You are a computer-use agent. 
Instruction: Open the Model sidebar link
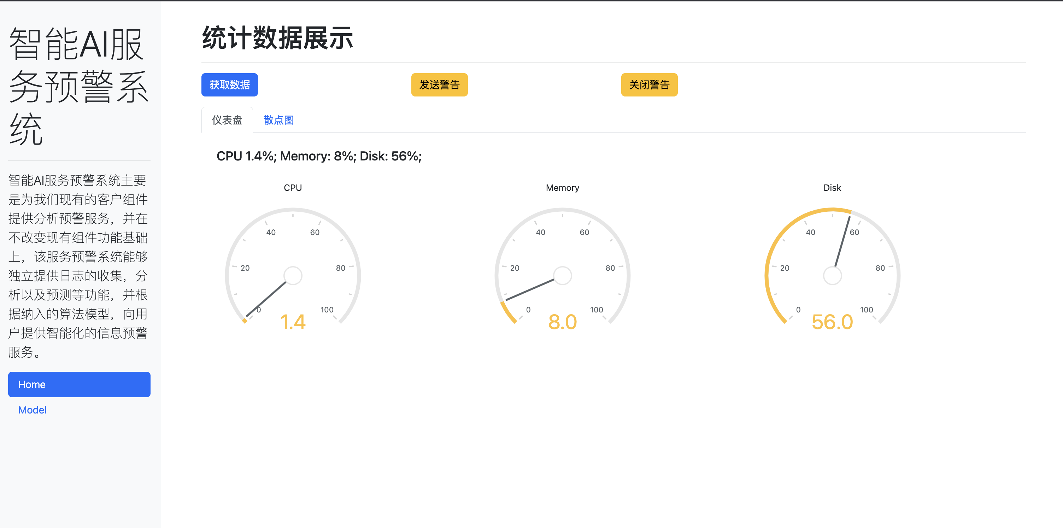pos(32,410)
